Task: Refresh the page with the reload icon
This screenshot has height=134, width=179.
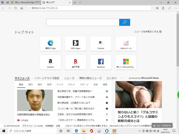Action: [x=15, y=8]
